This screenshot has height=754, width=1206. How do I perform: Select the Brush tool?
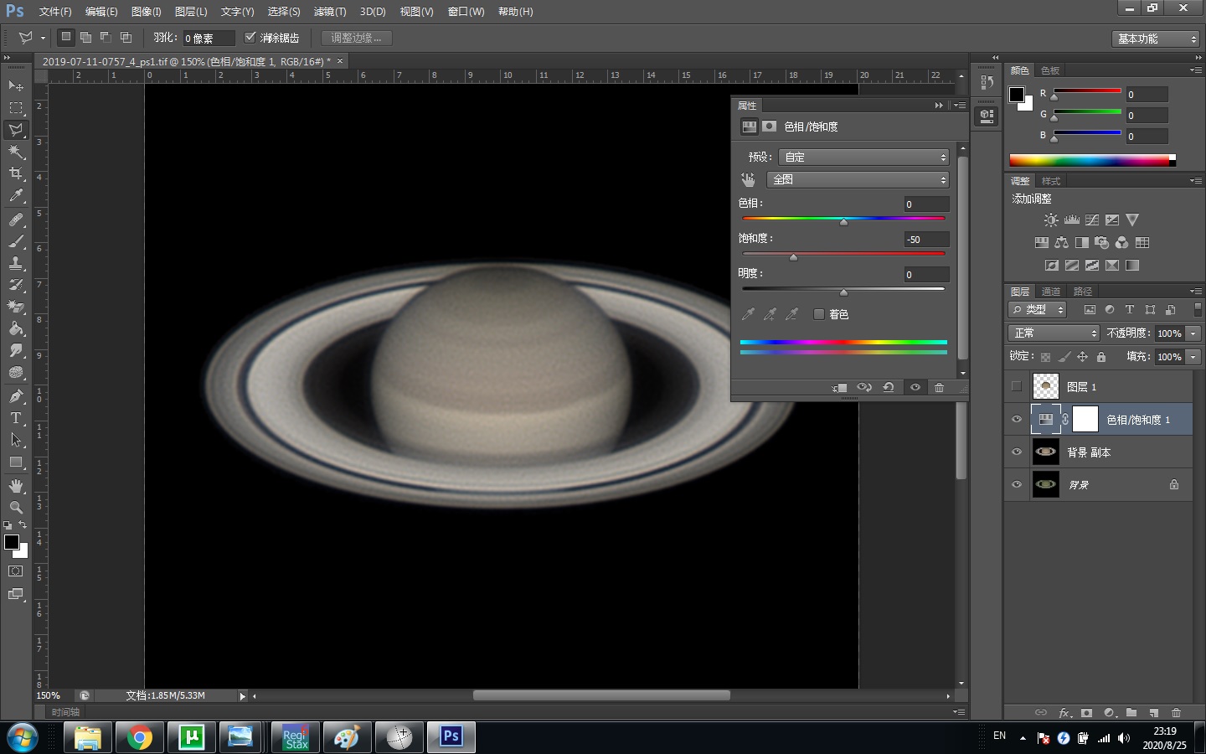tap(16, 241)
